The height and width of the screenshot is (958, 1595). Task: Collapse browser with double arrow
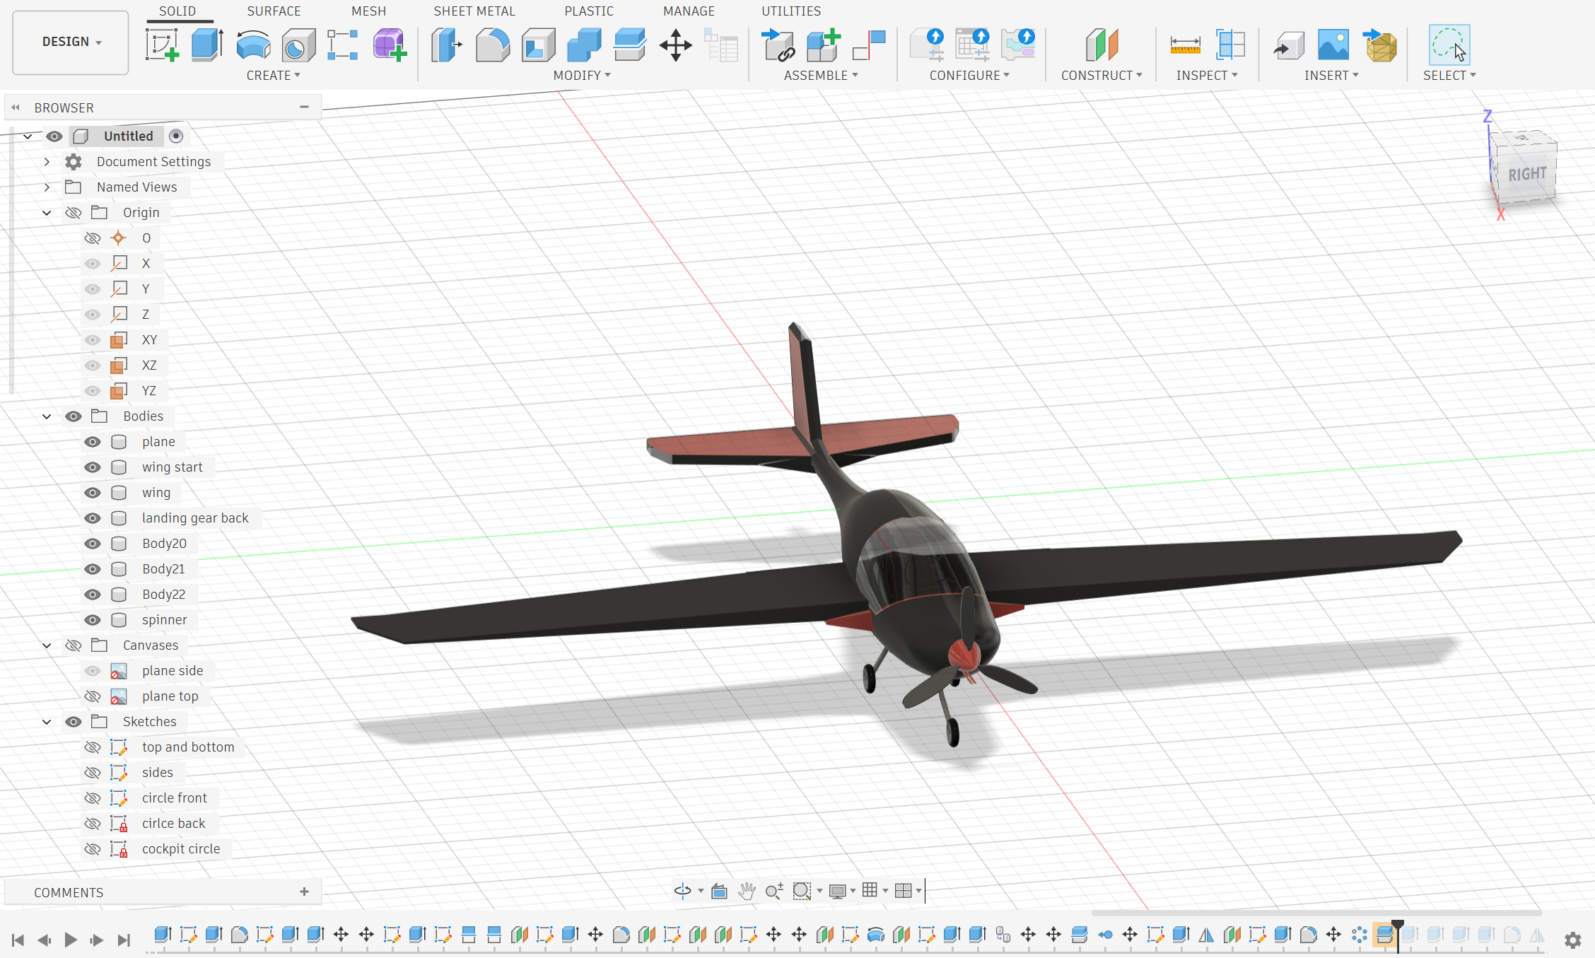click(x=15, y=107)
